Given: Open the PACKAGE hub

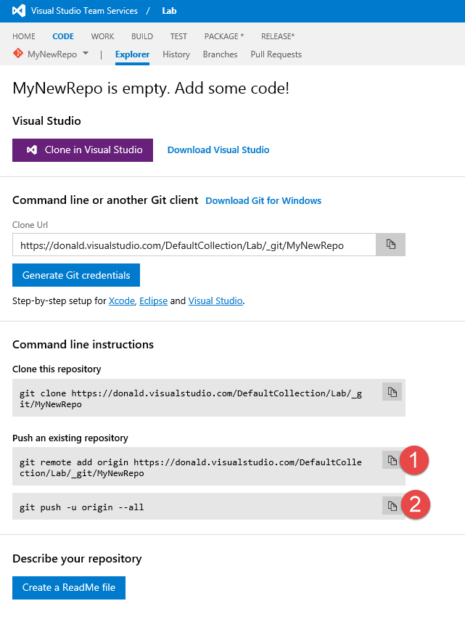Looking at the screenshot, I should (224, 36).
